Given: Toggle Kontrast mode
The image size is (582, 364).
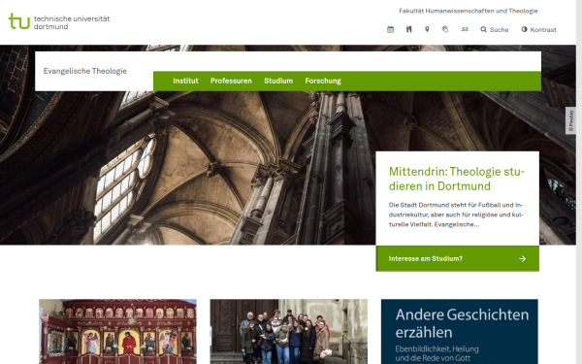Looking at the screenshot, I should point(538,29).
